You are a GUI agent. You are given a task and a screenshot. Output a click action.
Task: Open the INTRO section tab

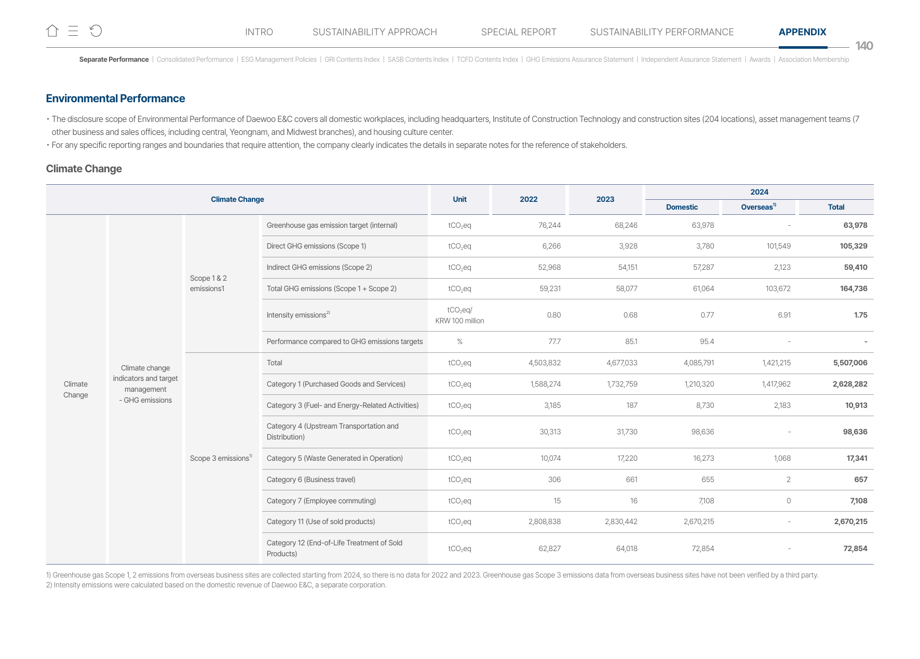click(259, 32)
